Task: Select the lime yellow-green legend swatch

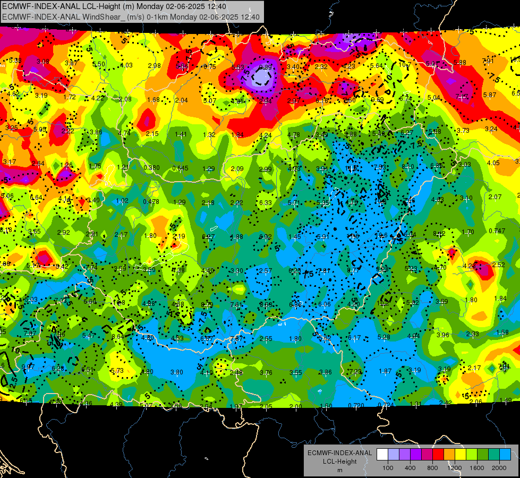Action: [x=472, y=455]
